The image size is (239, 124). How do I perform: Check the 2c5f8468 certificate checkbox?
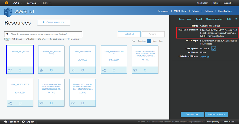(x=51, y=103)
